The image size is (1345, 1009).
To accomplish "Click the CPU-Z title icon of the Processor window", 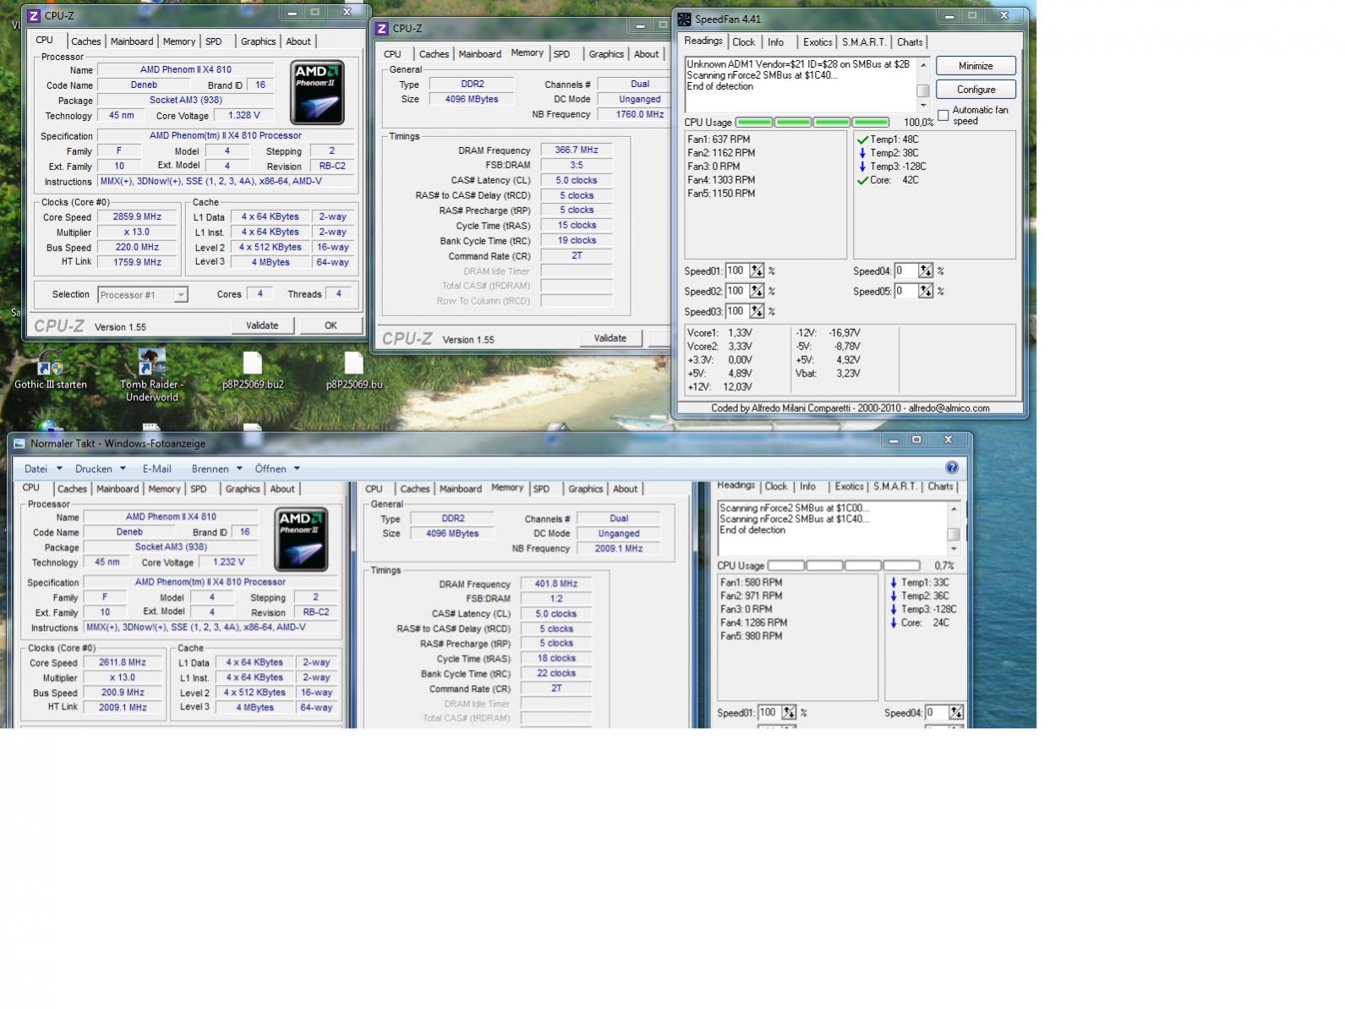I will (x=34, y=15).
